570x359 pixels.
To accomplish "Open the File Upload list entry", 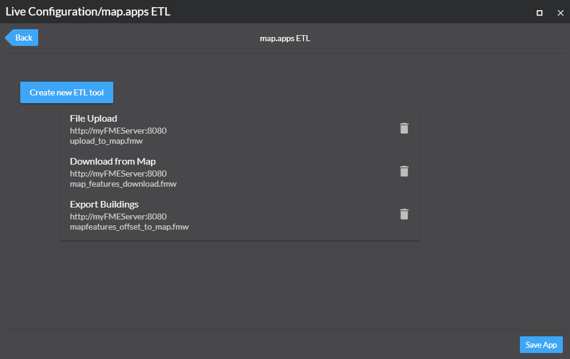I will (94, 119).
